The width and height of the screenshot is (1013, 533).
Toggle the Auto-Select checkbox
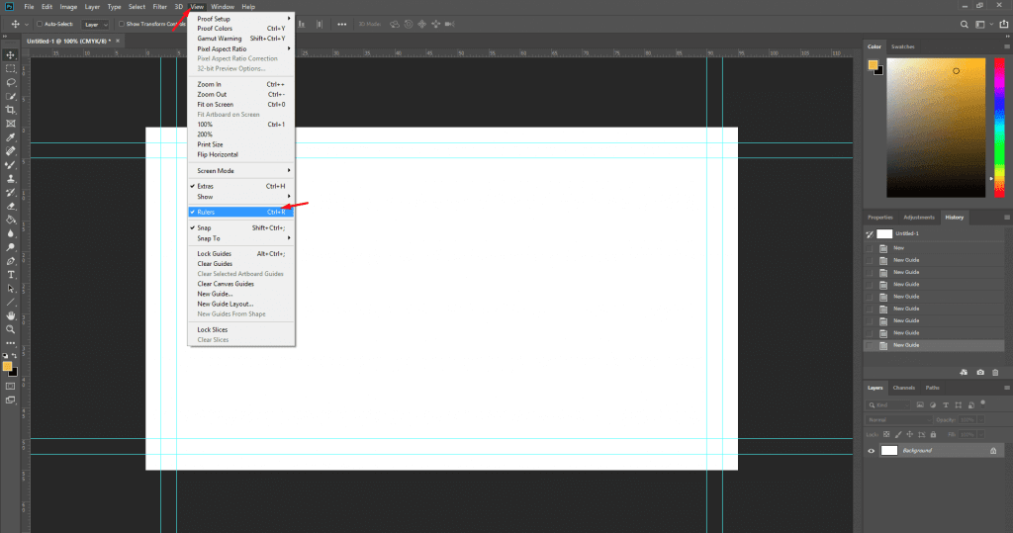(x=39, y=23)
